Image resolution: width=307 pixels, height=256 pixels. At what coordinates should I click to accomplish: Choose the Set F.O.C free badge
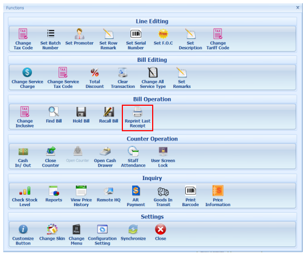tap(163, 34)
